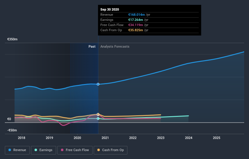
Task: Click the Earnings row label in tooltip
Action: pos(107,20)
